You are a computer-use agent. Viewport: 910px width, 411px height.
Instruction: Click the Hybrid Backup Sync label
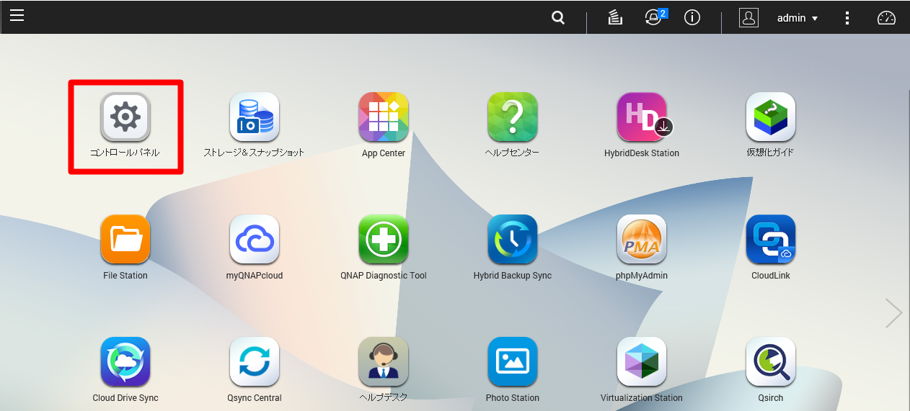click(x=513, y=276)
